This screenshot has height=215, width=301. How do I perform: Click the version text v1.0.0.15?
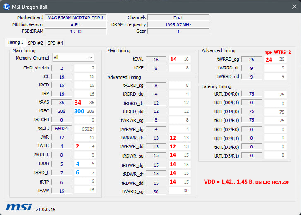[46, 210]
